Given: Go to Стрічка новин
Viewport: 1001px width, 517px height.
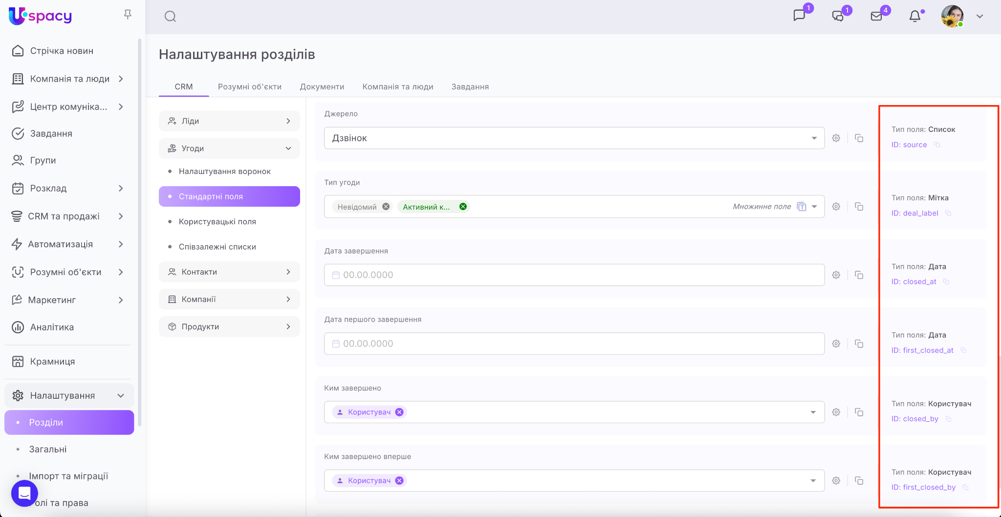Looking at the screenshot, I should (62, 51).
